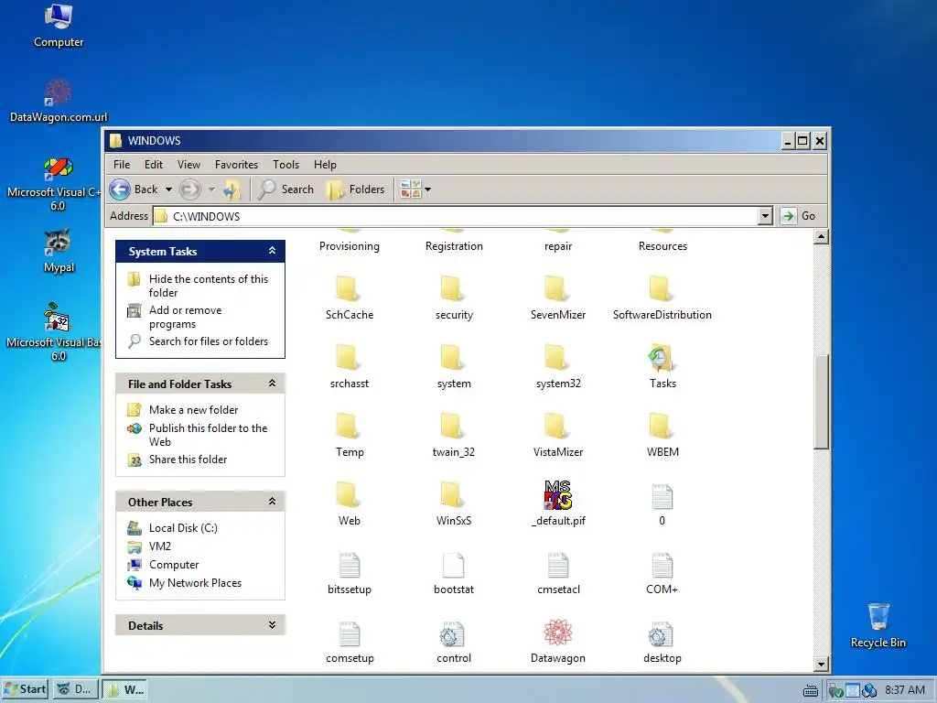
Task: Click Add or remove programs link
Action: (185, 317)
